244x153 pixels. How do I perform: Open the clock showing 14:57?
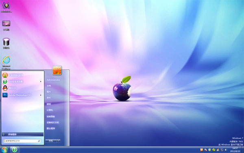coord(235,150)
